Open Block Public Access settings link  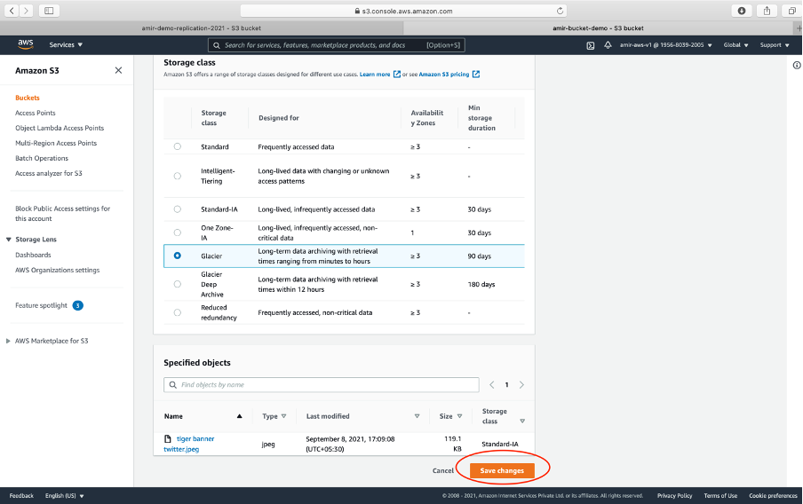coord(62,213)
